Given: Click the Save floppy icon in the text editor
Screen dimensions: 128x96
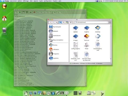Looking at the screenshot, I should point(23,12).
